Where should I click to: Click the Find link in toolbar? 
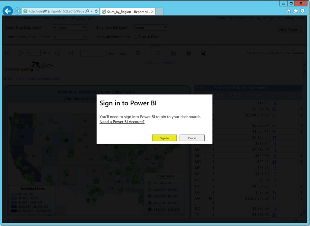click(x=112, y=54)
